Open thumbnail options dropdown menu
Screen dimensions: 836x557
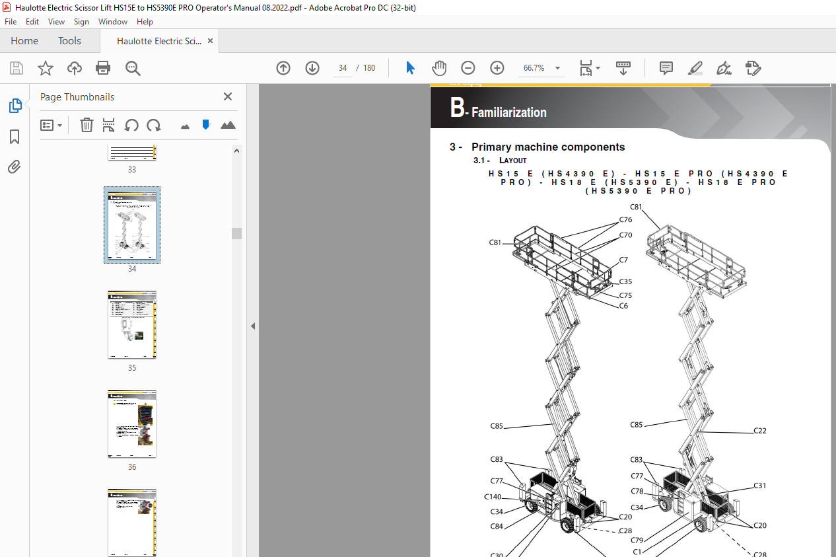tap(51, 125)
